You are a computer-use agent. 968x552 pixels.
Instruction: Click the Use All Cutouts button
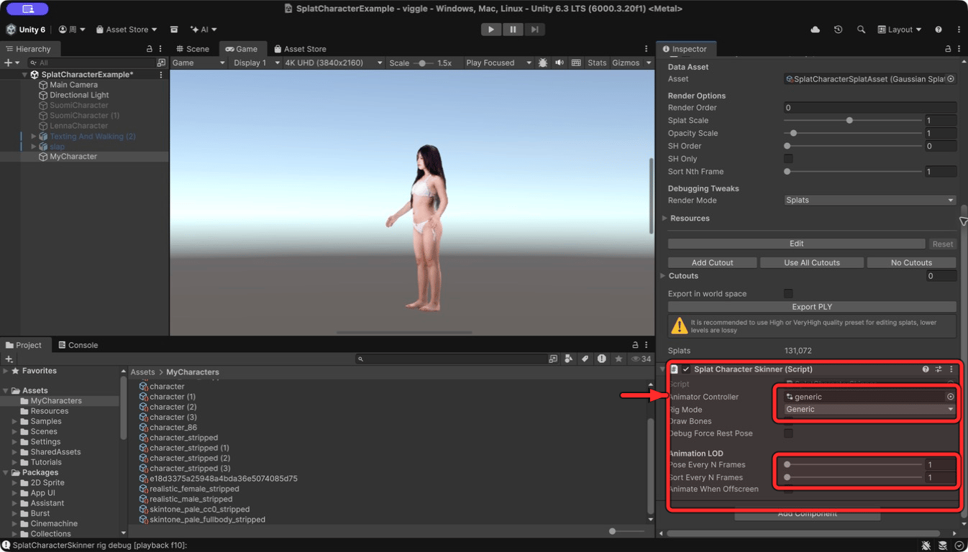click(812, 262)
